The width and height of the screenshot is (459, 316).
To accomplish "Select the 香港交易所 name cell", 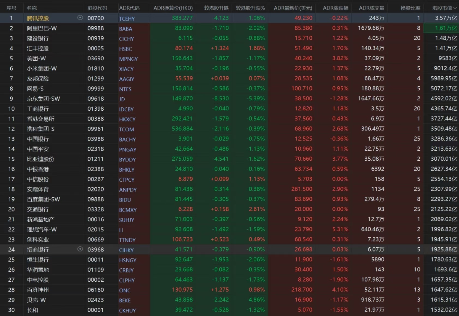I will tap(41, 119).
